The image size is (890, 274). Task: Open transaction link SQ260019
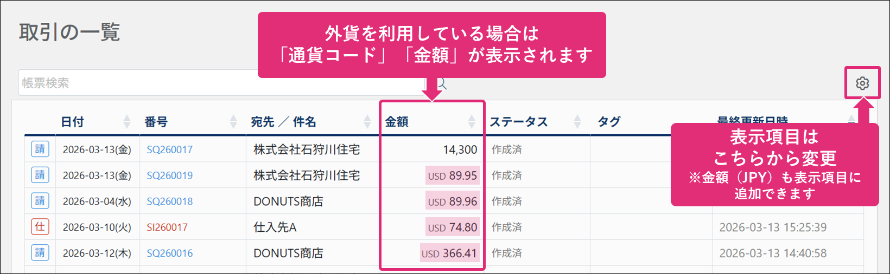coord(169,176)
